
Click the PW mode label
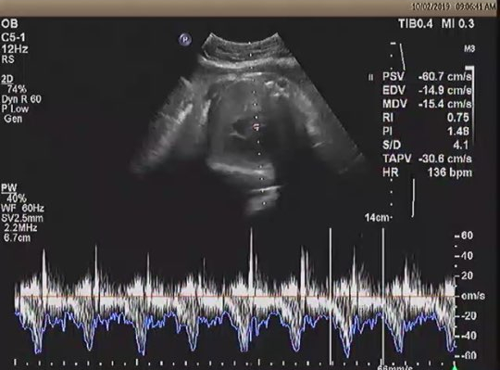click(x=9, y=188)
